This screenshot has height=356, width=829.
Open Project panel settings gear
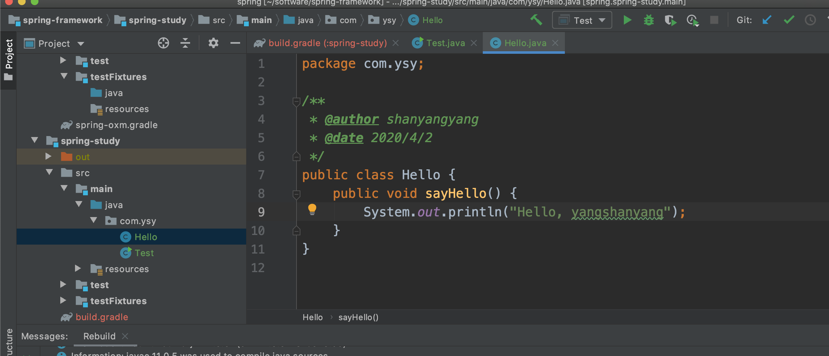(x=213, y=43)
